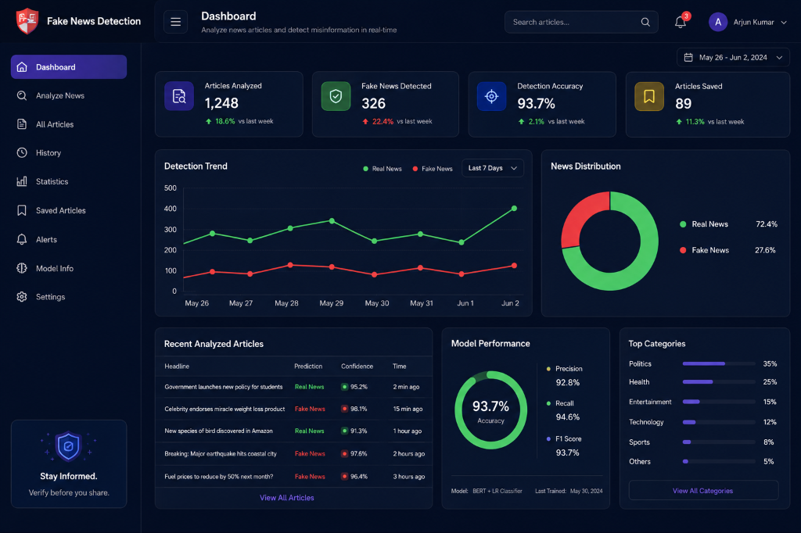The width and height of the screenshot is (801, 533).
Task: Open the hamburger menu button
Action: click(x=175, y=22)
